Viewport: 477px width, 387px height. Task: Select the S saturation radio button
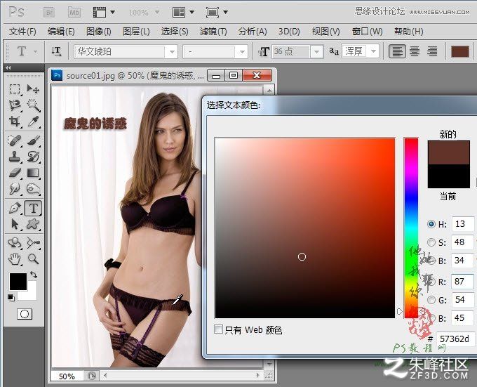pos(431,242)
